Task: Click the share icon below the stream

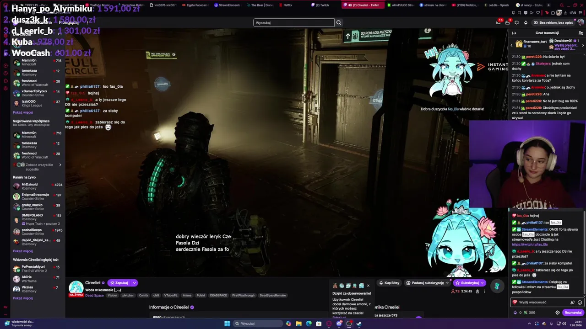Action: [477, 291]
